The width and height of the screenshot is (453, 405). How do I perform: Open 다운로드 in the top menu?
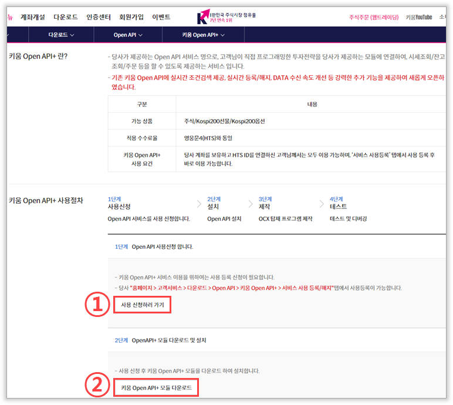pyautogui.click(x=65, y=17)
